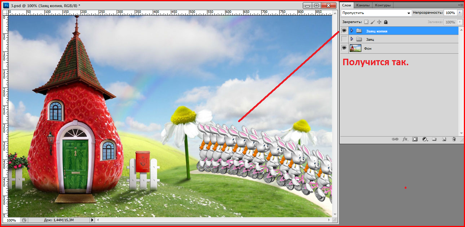This screenshot has width=465, height=227.
Task: Create a new group folder icon
Action: 435,139
